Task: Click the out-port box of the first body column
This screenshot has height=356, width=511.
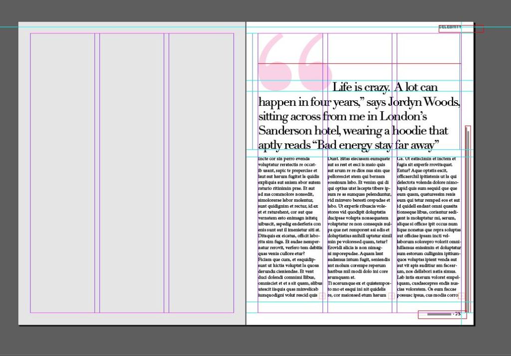Action: (322, 296)
